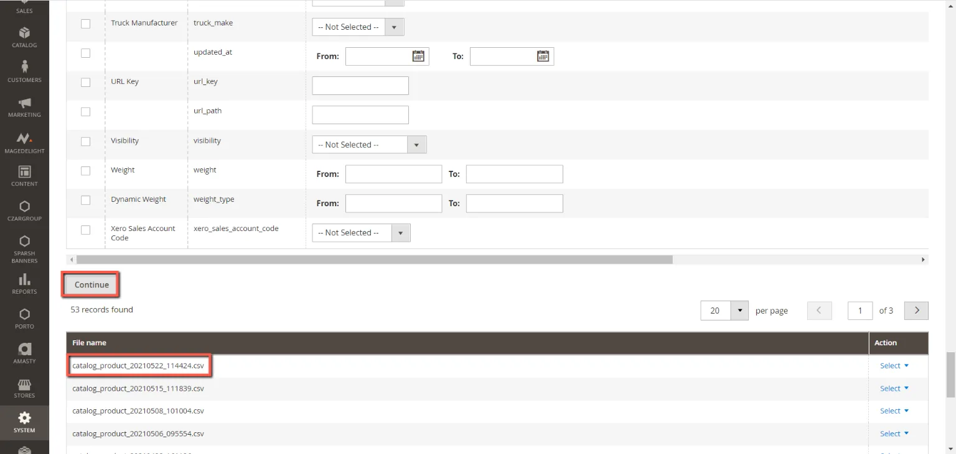Tick the updated_at row checkbox

coord(85,53)
